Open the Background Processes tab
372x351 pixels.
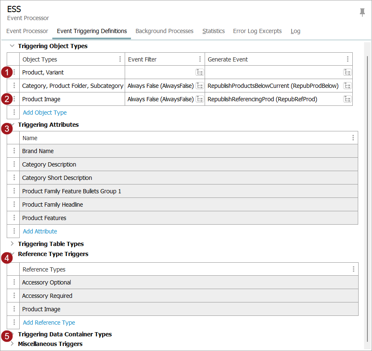164,31
